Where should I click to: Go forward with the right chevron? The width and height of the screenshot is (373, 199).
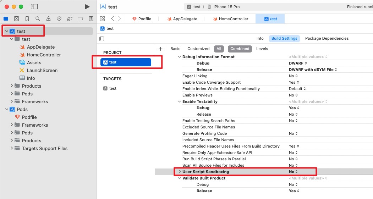(x=119, y=18)
